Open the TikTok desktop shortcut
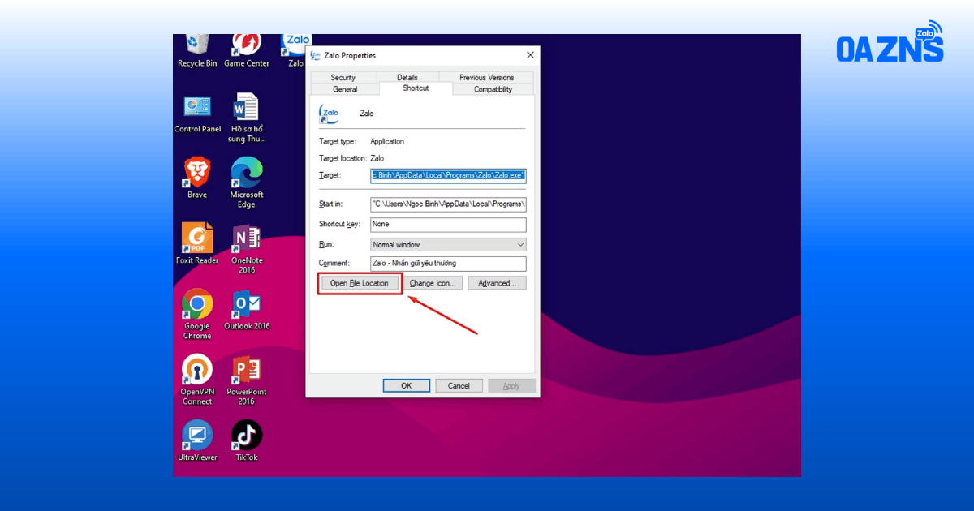Viewport: 974px width, 511px height. pyautogui.click(x=247, y=441)
